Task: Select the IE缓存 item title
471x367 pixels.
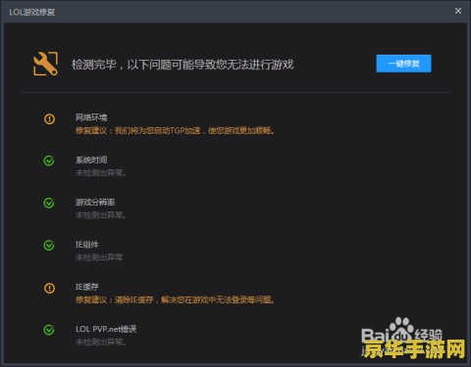Action: pos(87,287)
